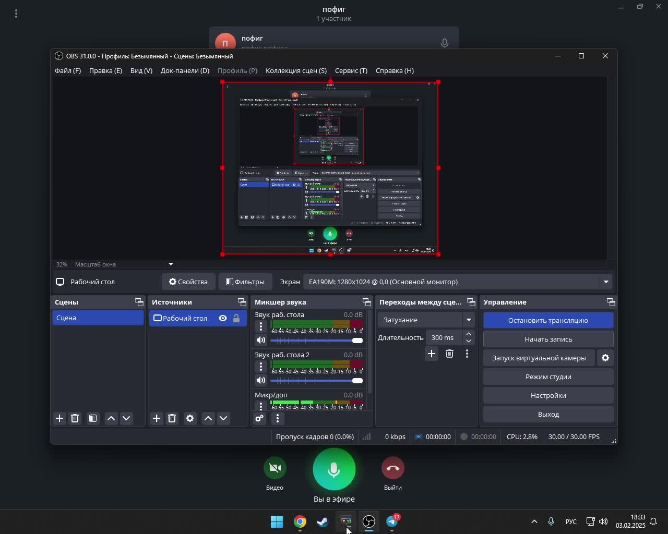Pop out the Сцены dock panel

(139, 302)
